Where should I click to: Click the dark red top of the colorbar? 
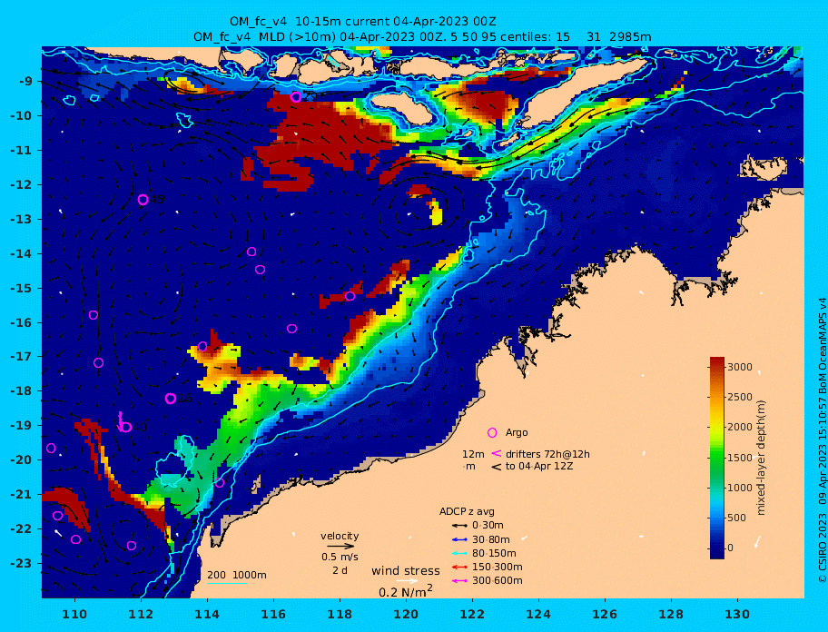click(x=717, y=362)
